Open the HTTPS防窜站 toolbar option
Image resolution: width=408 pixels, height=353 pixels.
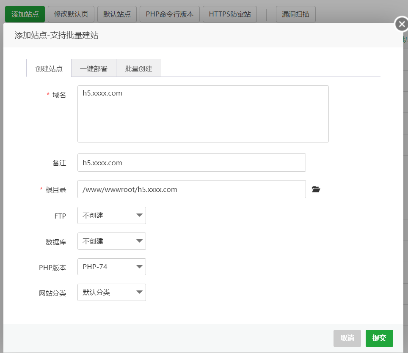click(x=230, y=14)
